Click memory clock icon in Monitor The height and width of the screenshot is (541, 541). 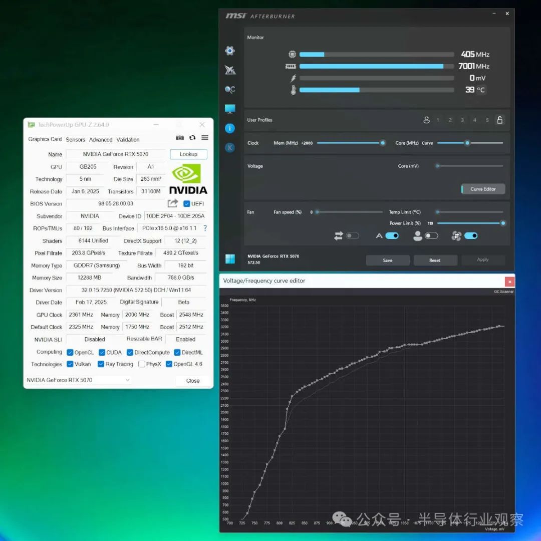coord(291,66)
